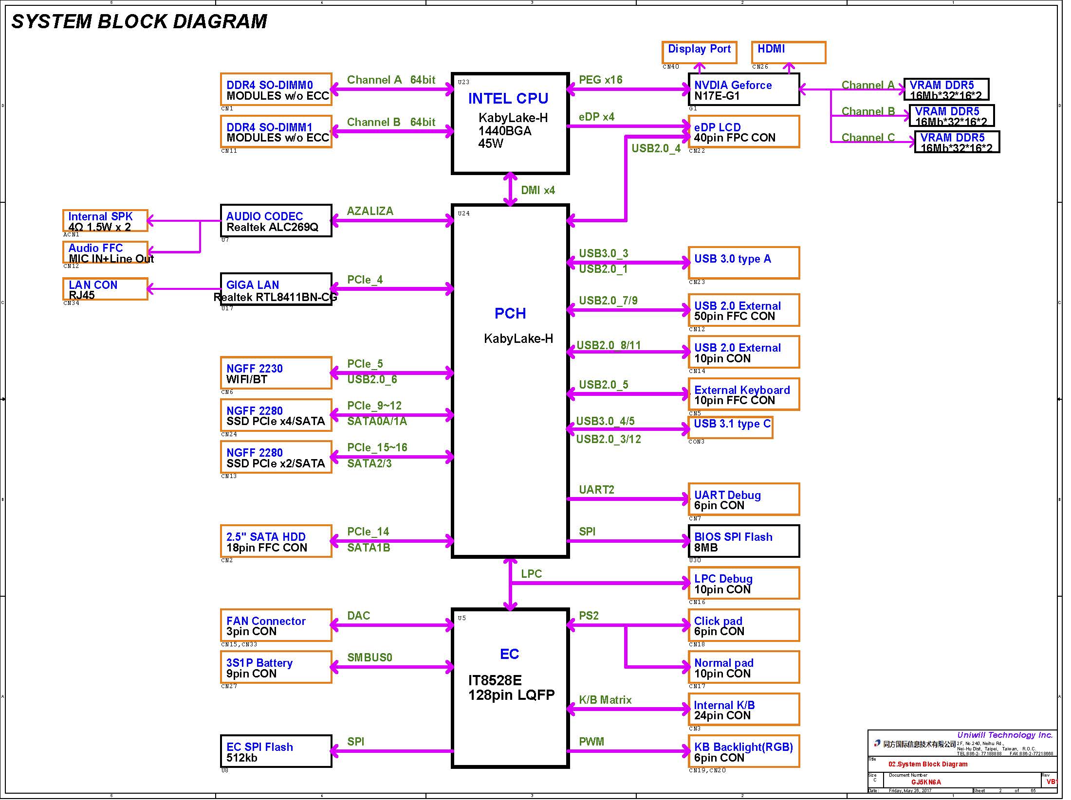
Task: Click the INTEL CPU block
Action: tap(510, 123)
